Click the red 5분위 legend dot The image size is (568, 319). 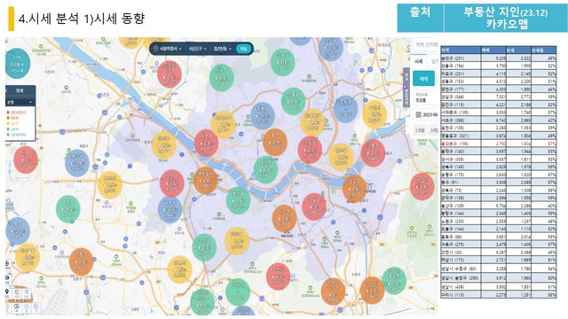tap(8, 113)
